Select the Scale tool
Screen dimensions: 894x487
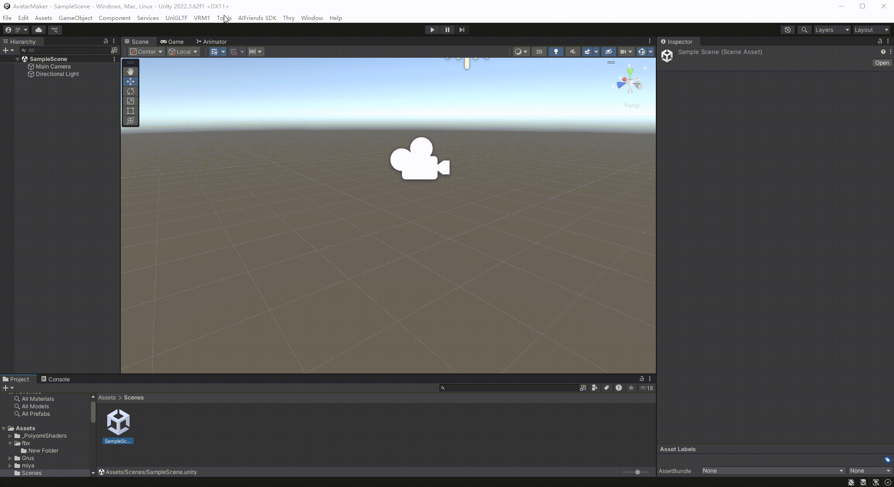point(131,101)
